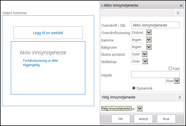Screen dimensions: 186x126
Task: Confirm settings with the OK button
Action: pyautogui.click(x=121, y=119)
